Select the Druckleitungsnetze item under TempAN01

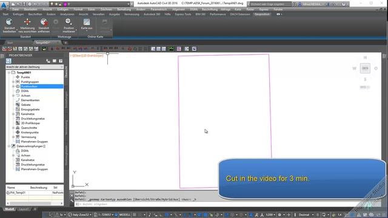tap(33, 119)
